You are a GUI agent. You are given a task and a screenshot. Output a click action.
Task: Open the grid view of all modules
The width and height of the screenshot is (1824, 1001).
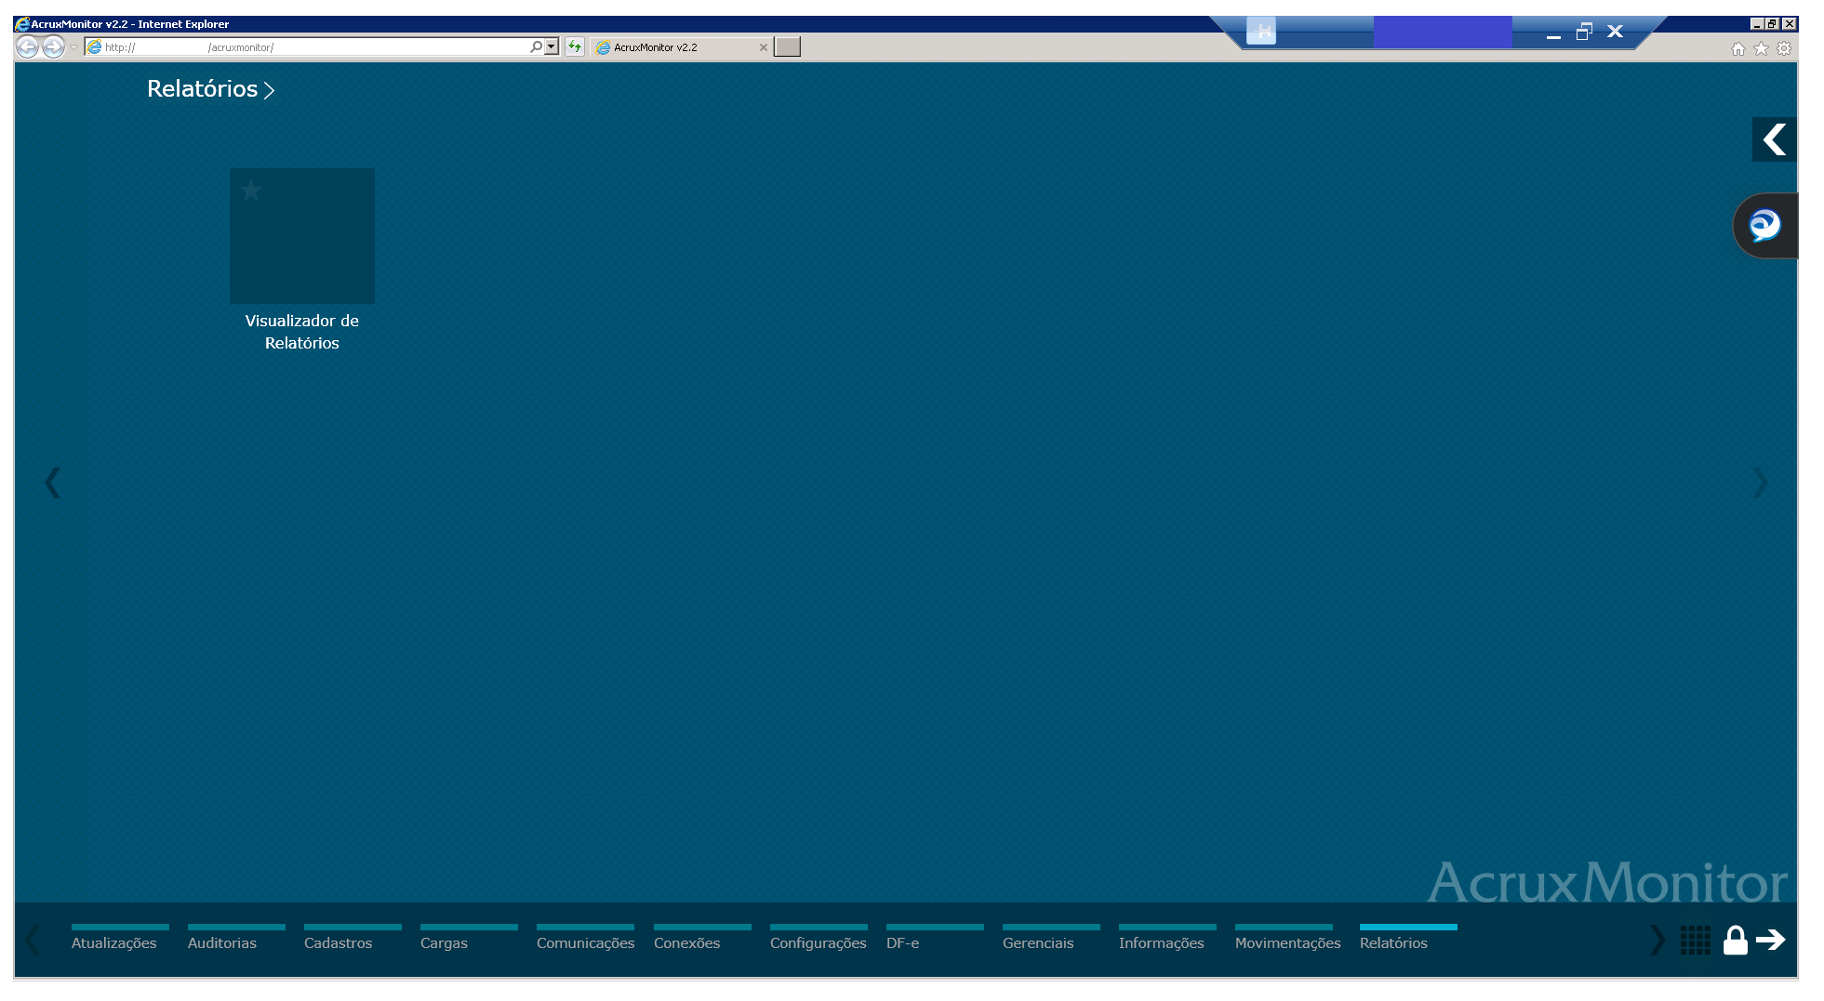[1695, 941]
